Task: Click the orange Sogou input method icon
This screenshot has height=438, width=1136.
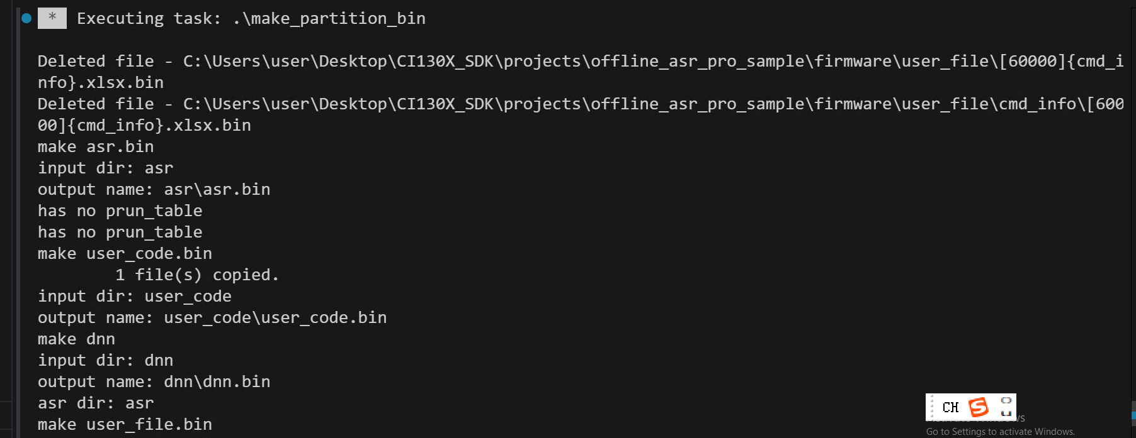Action: pos(978,407)
